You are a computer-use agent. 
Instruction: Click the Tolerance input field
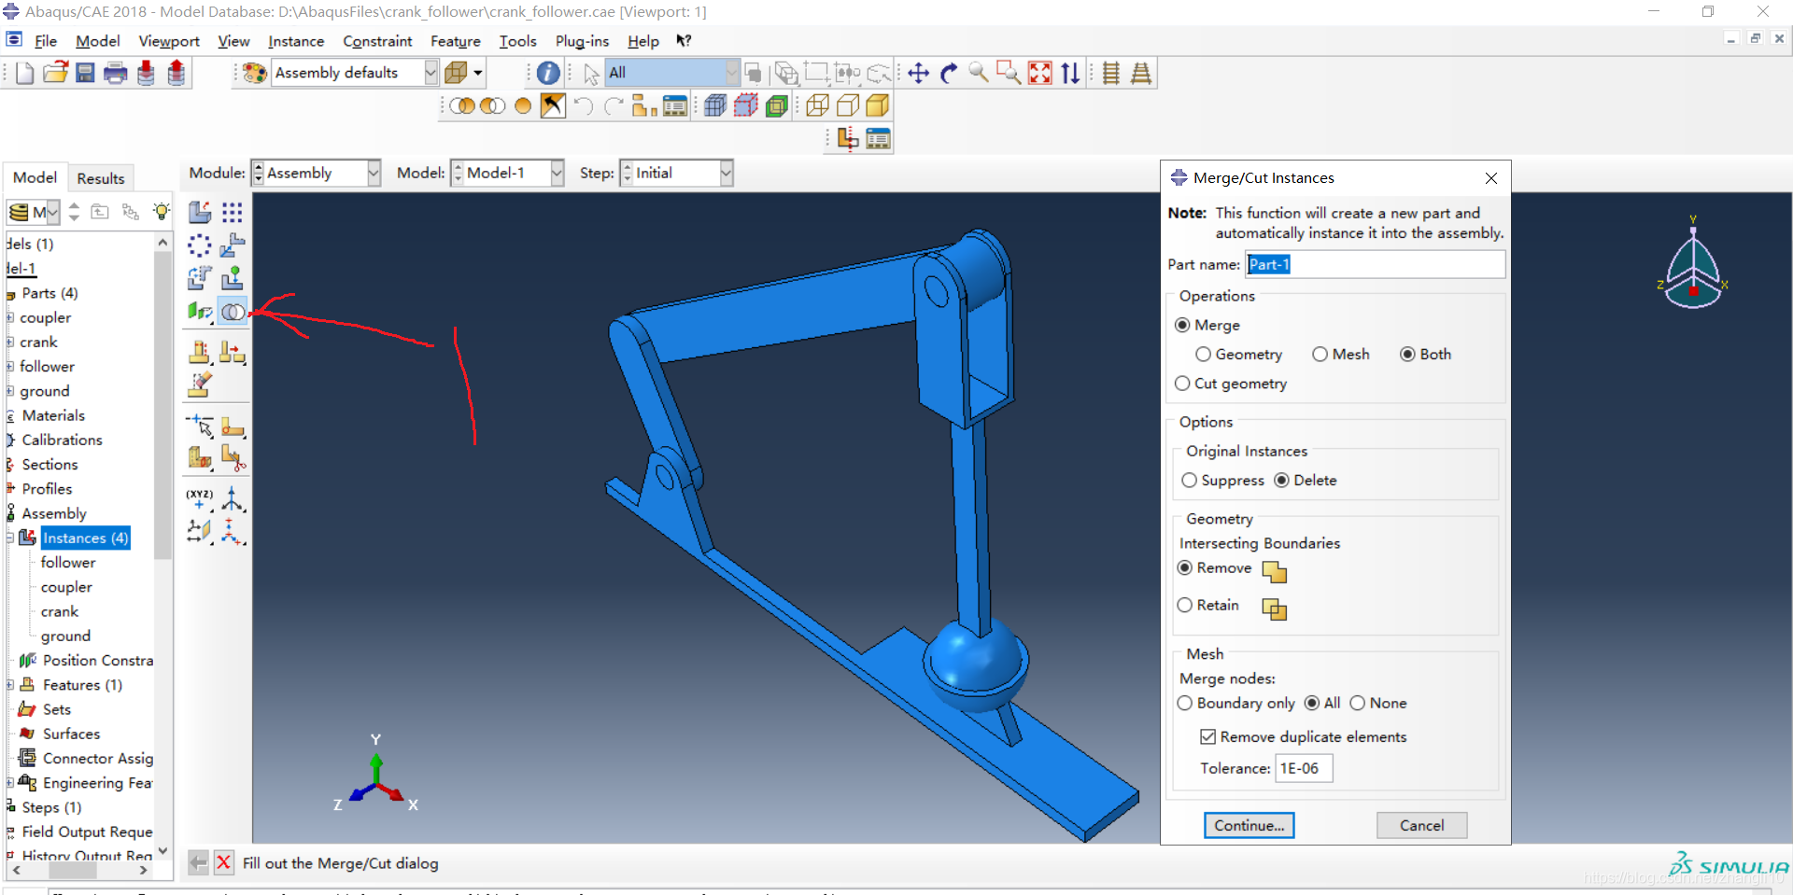coord(1304,768)
